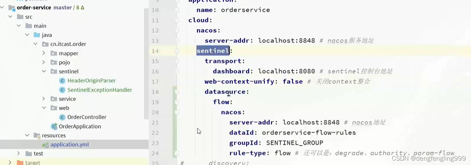Click the OrderController class icon

tap(62, 117)
